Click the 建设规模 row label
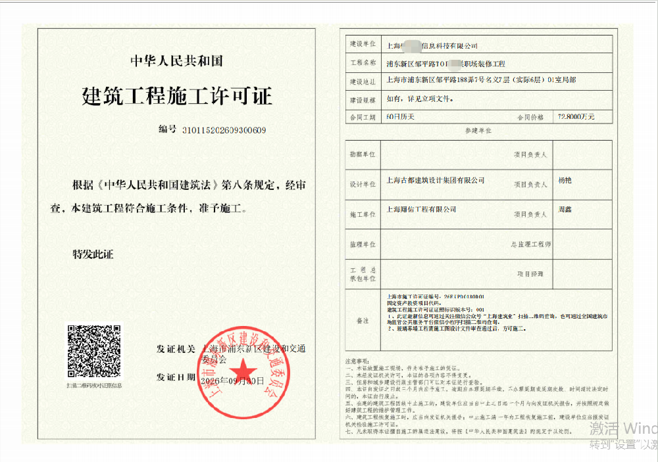658x462 pixels. point(363,100)
